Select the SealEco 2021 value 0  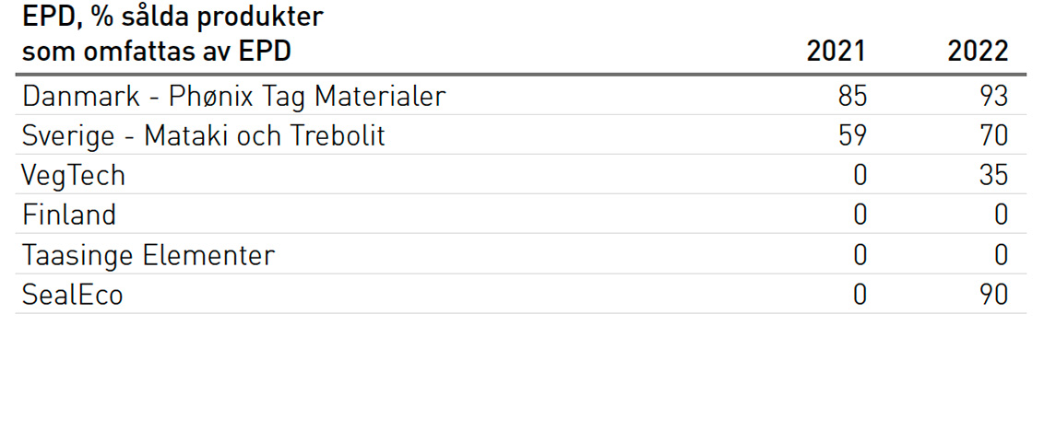tap(860, 295)
